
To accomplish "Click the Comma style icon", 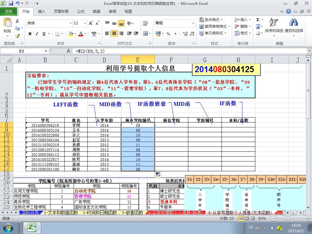I will pos(175,34).
